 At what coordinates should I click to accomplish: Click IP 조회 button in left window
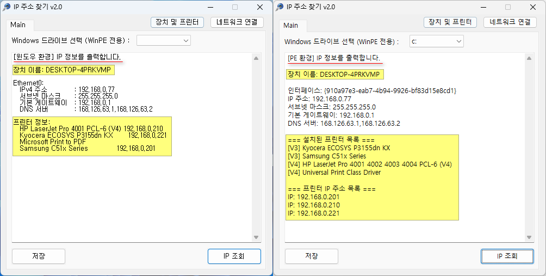coord(234,256)
